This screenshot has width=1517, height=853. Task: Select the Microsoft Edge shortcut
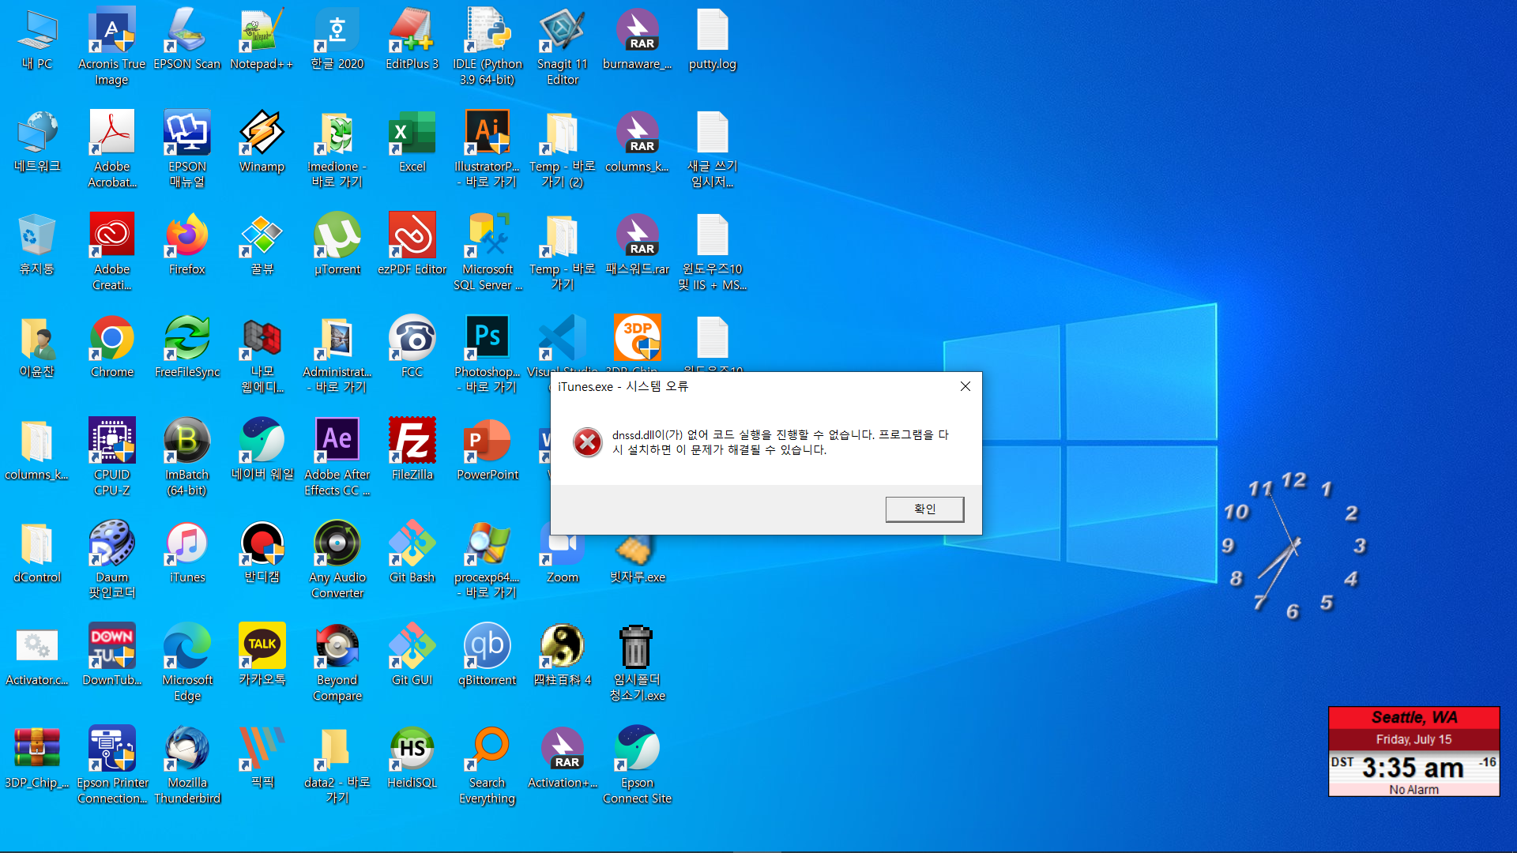point(187,663)
